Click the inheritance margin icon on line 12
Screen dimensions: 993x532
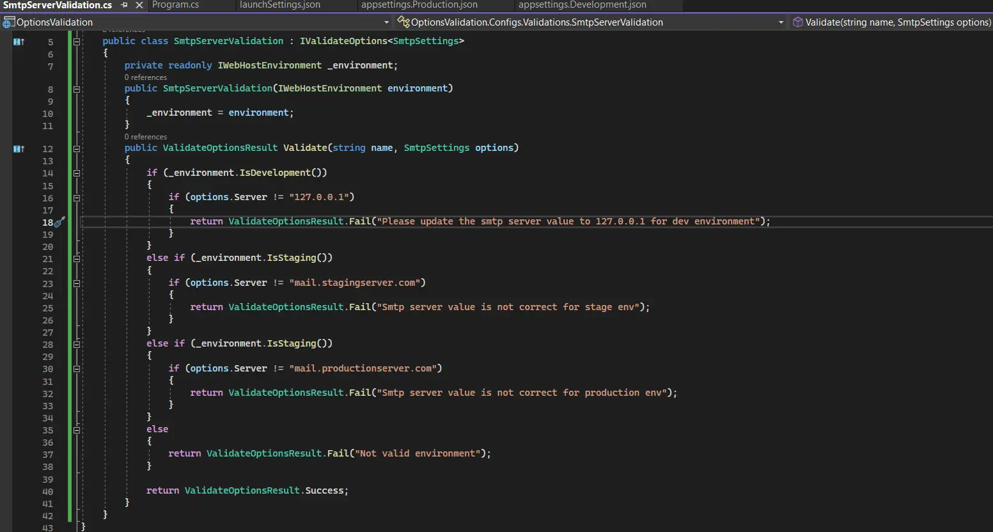19,149
